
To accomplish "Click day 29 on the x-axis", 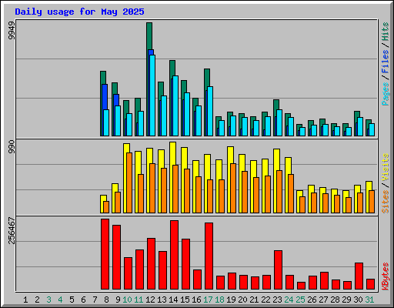I will pos(346,300).
